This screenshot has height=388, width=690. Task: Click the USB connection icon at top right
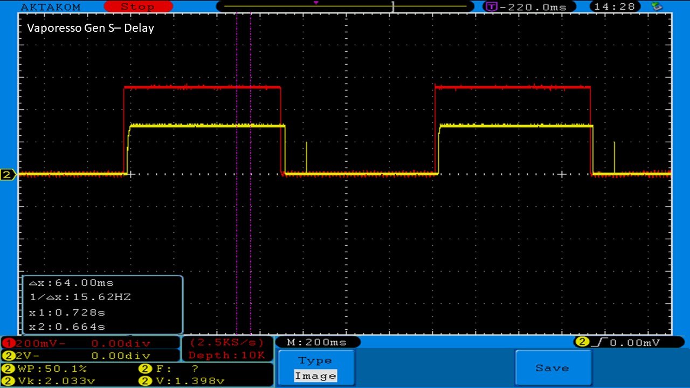tap(657, 6)
